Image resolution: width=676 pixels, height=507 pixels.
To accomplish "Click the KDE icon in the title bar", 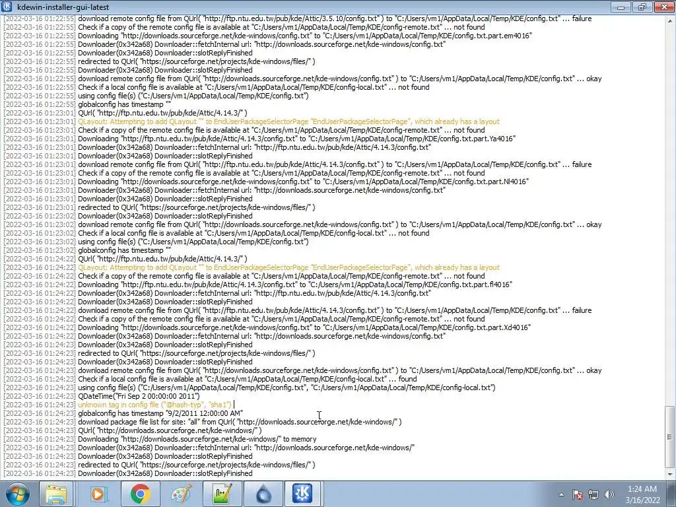I will tap(7, 7).
